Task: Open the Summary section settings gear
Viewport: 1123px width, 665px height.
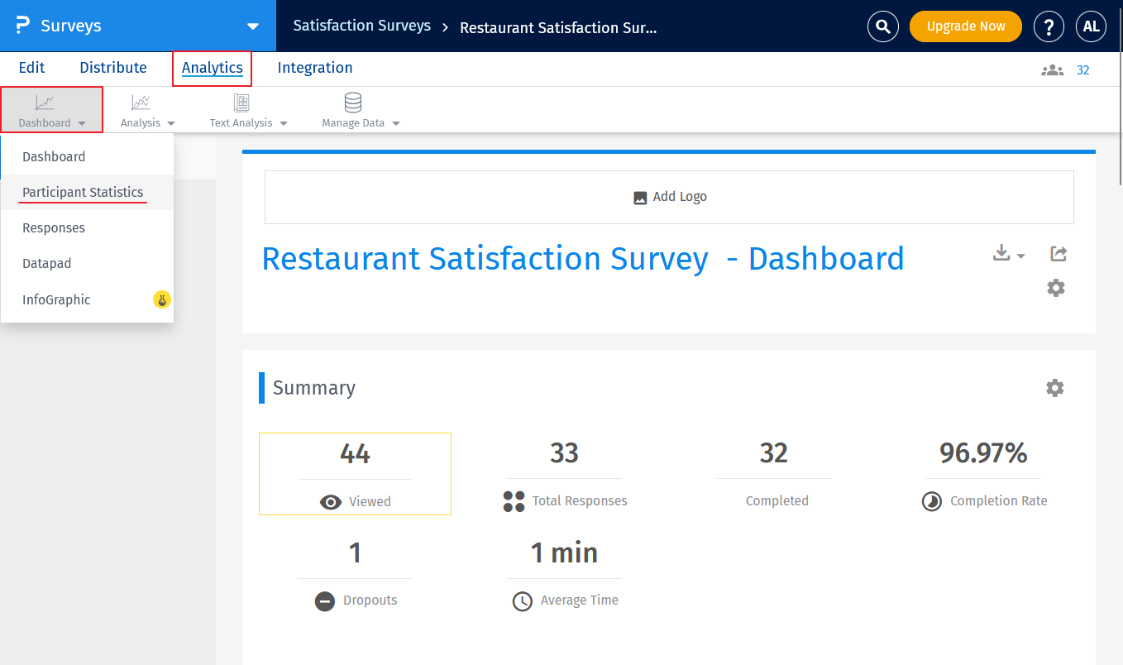Action: click(1054, 388)
